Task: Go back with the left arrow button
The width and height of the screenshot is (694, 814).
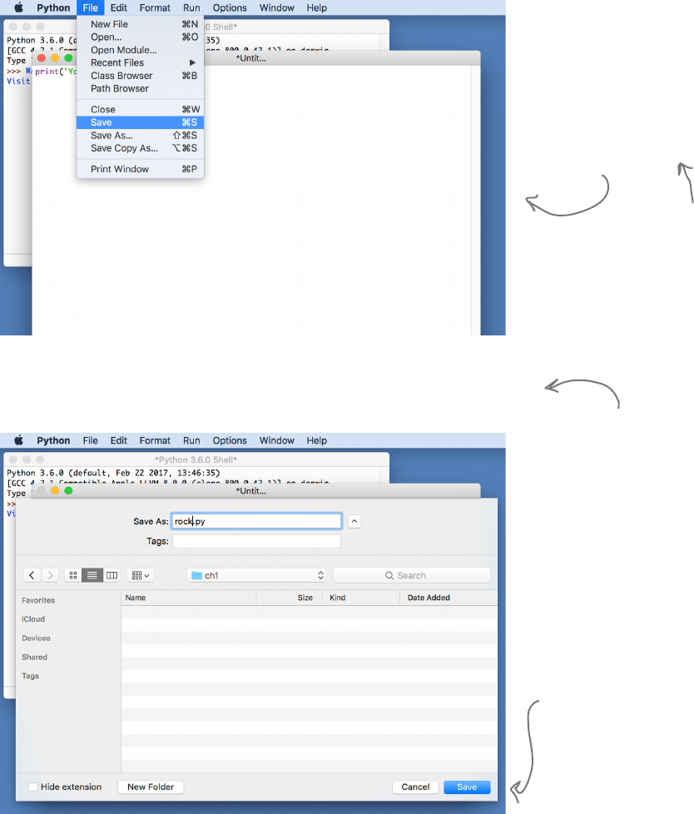Action: [x=32, y=575]
